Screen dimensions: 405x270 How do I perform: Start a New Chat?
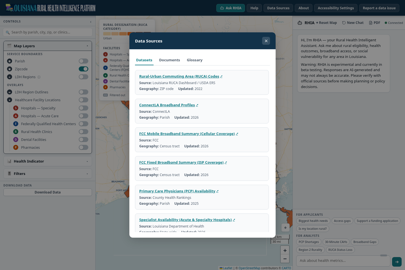353,23
